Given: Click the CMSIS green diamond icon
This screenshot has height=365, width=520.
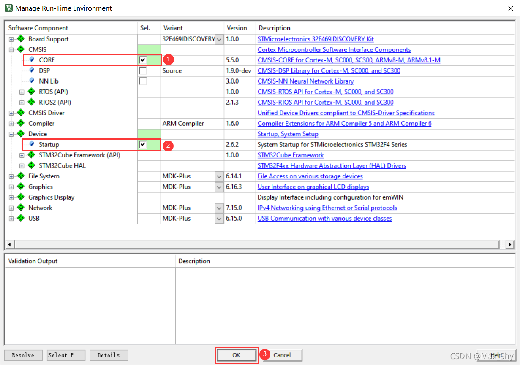Looking at the screenshot, I should (x=20, y=49).
